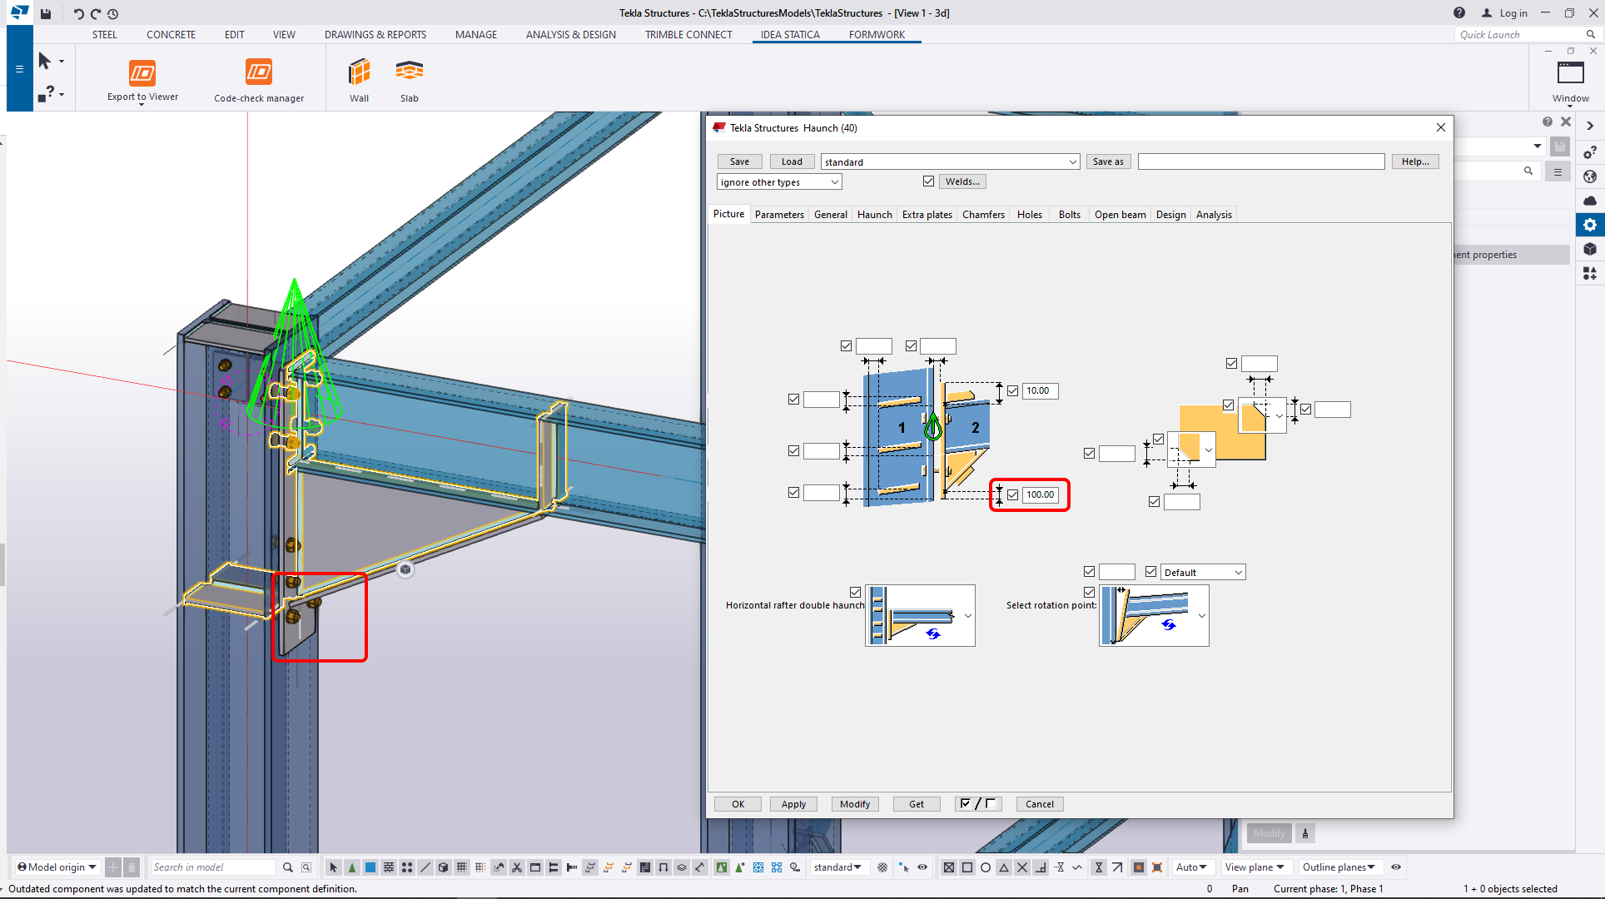The width and height of the screenshot is (1605, 899).
Task: Click the undo arrow icon
Action: pos(78,13)
